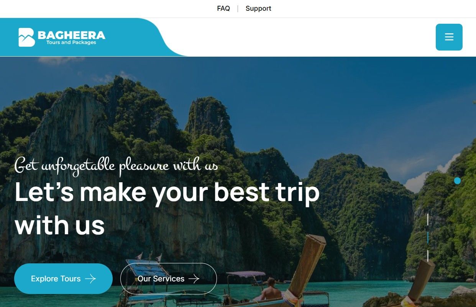This screenshot has width=476, height=307.
Task: Click the Explore Tours button
Action: click(63, 279)
